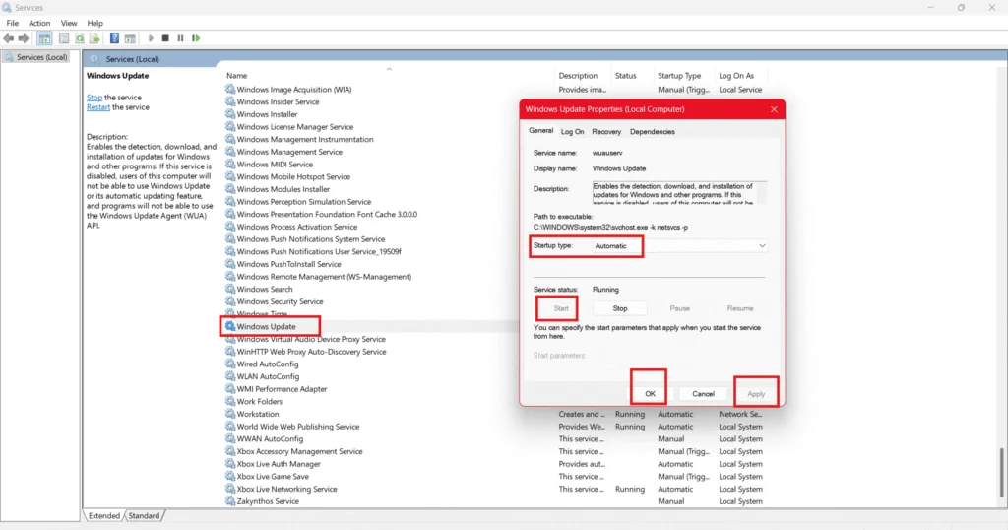1008x530 pixels.
Task: Click the Description text box in Properties dialog
Action: 679,193
